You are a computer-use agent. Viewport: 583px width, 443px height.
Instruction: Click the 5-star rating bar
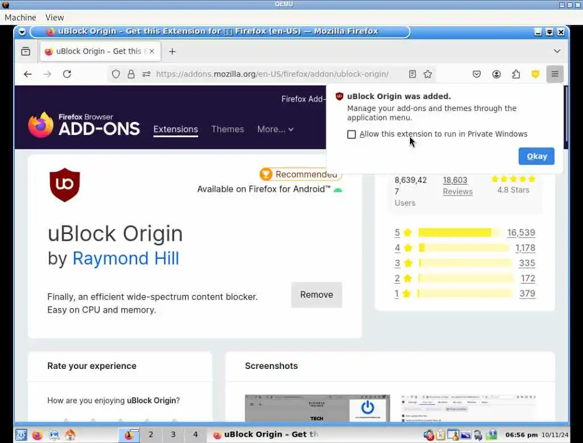(459, 232)
